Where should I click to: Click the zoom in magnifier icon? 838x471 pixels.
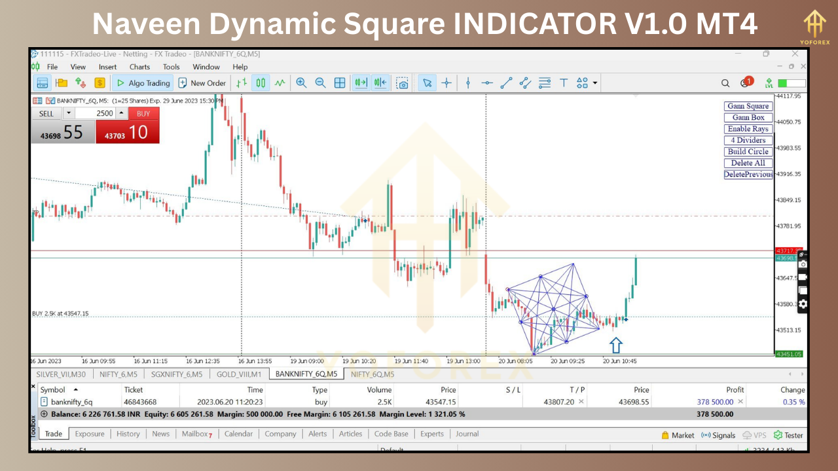[x=301, y=83]
